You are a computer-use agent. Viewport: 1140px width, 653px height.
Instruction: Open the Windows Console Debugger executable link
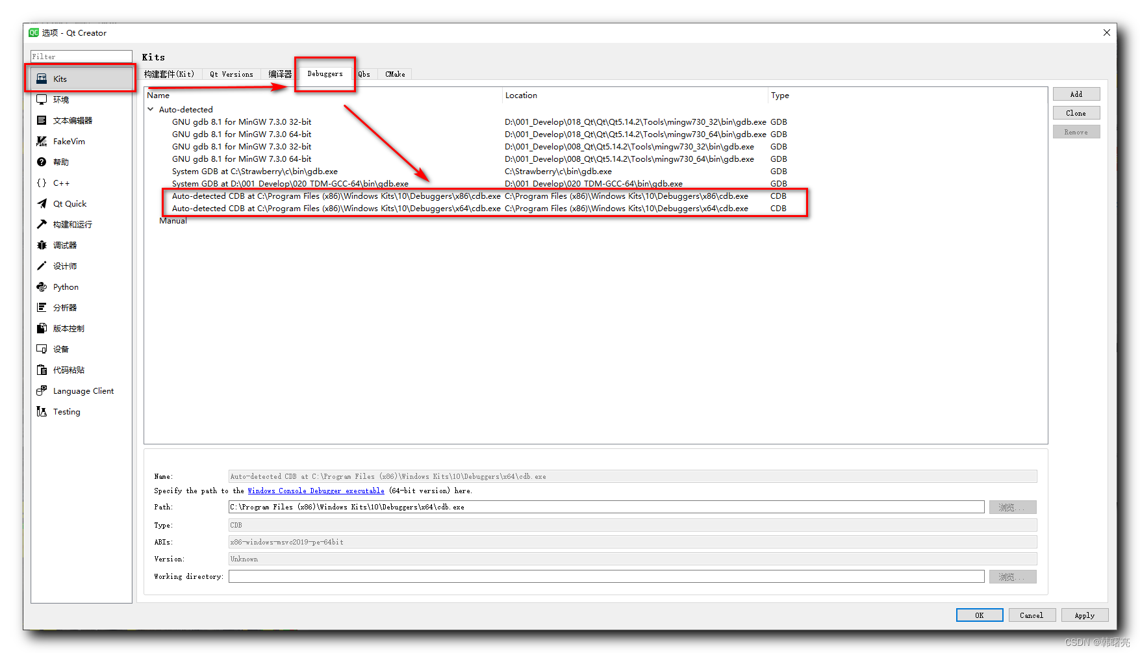[316, 491]
